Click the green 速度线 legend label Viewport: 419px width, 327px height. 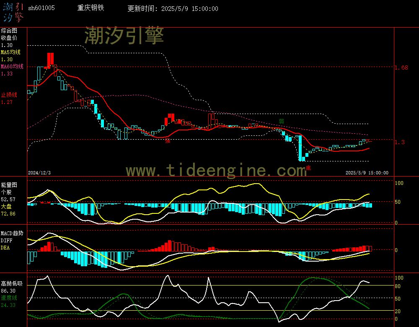9,298
